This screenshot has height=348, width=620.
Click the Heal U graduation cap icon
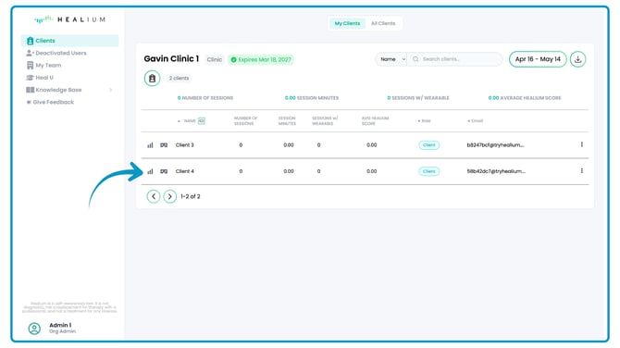pyautogui.click(x=30, y=78)
